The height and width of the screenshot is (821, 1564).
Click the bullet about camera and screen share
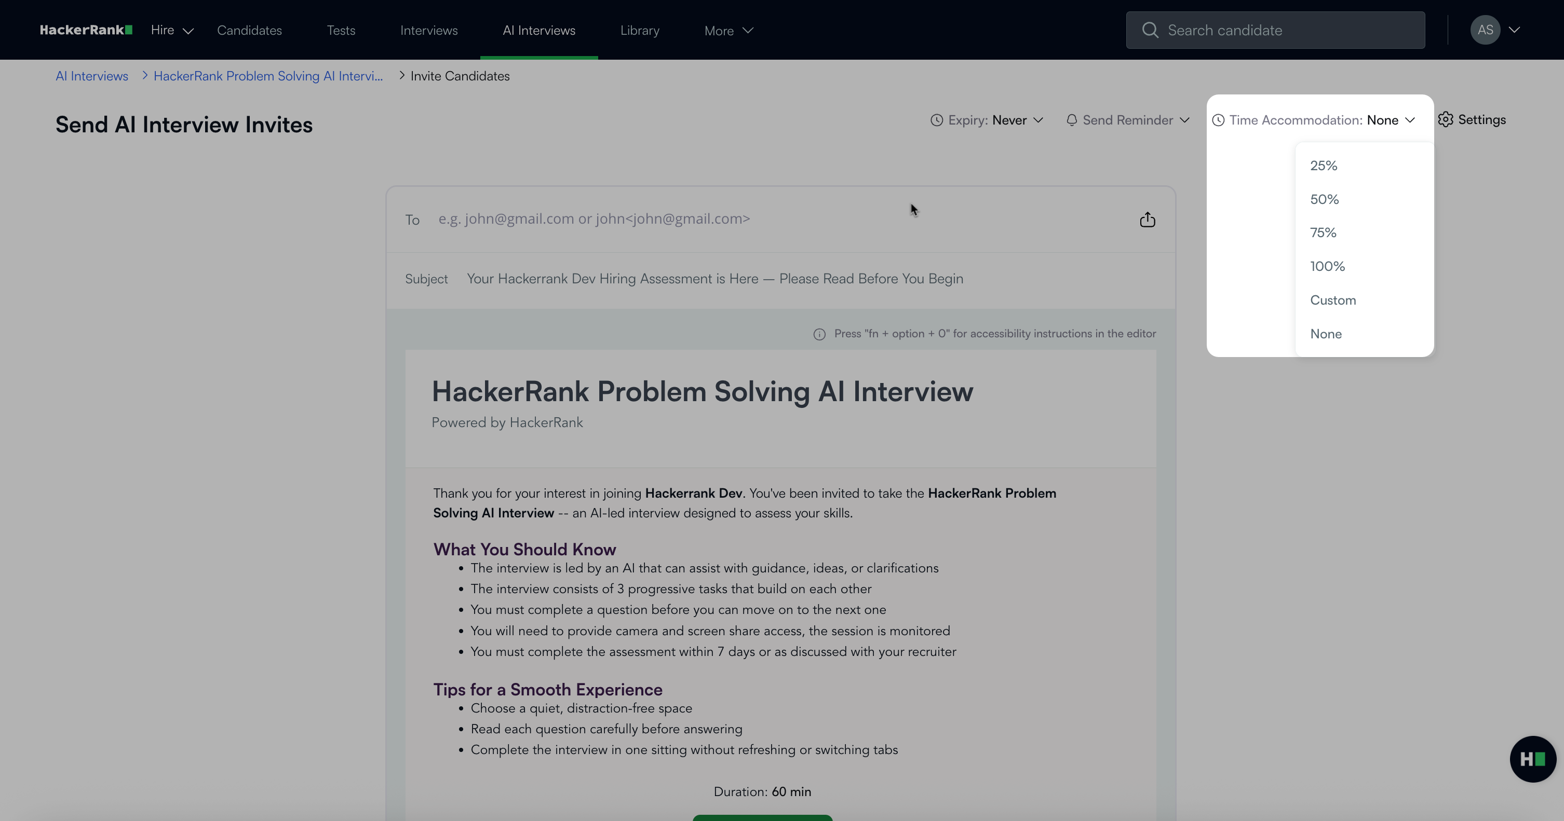(x=710, y=631)
